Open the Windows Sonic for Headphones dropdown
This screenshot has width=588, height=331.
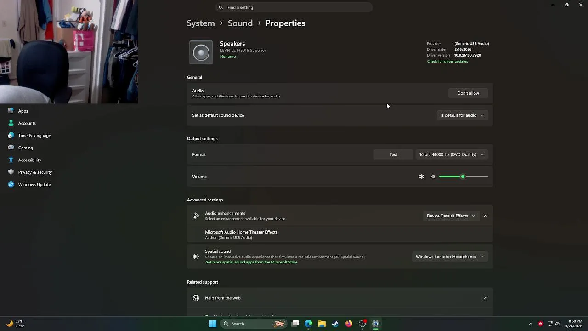(x=449, y=257)
